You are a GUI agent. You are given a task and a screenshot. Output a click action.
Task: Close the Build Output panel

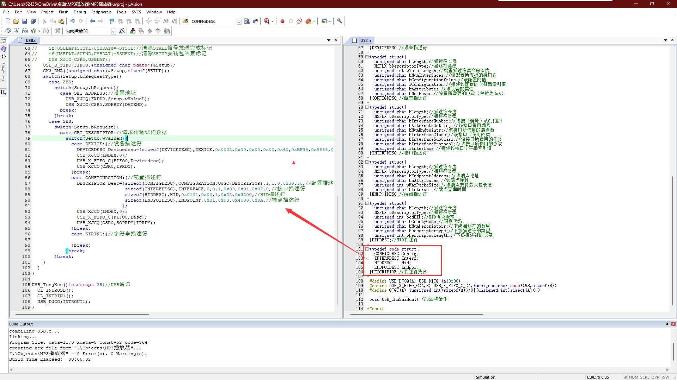673,324
